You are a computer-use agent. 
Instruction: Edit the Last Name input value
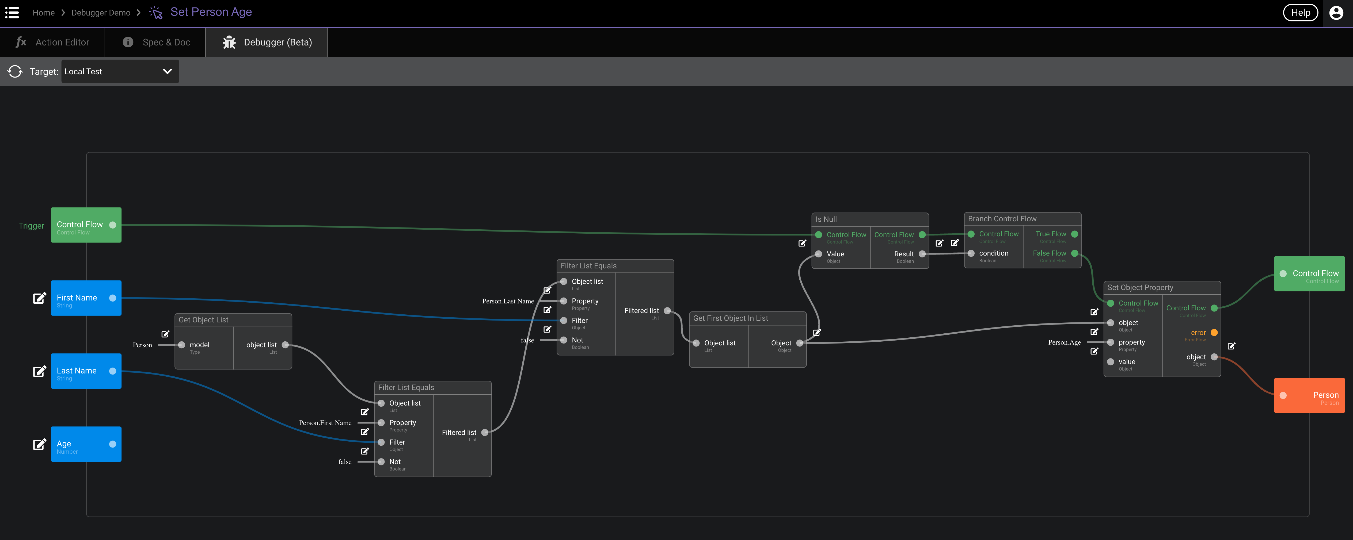click(39, 371)
